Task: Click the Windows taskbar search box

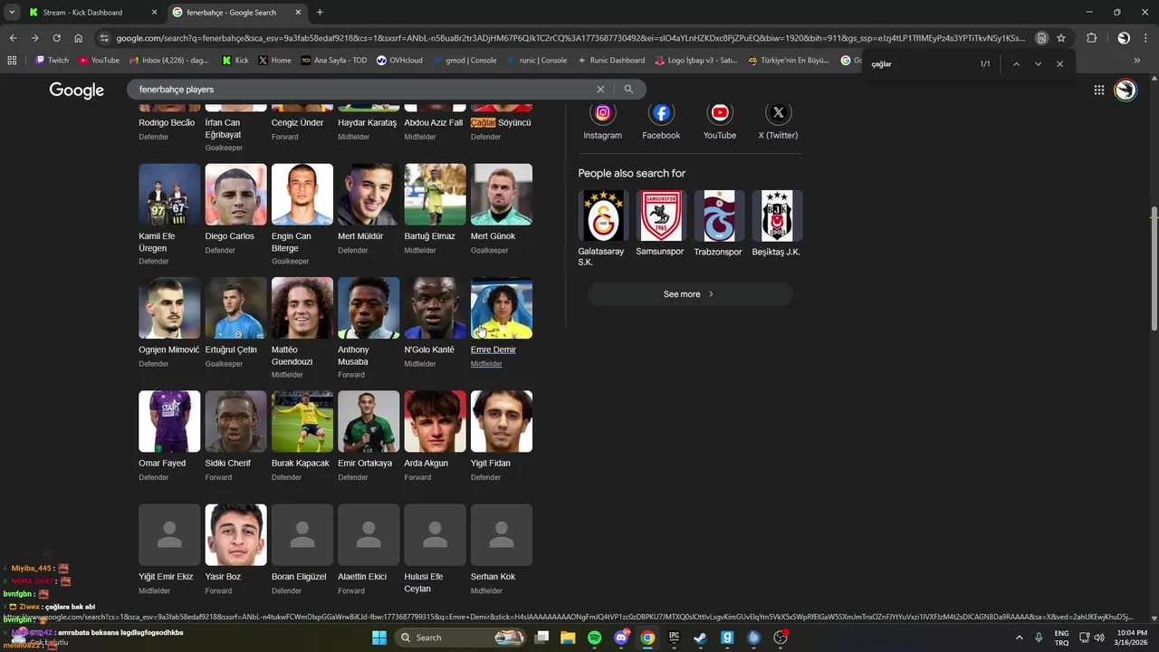Action: tap(462, 638)
